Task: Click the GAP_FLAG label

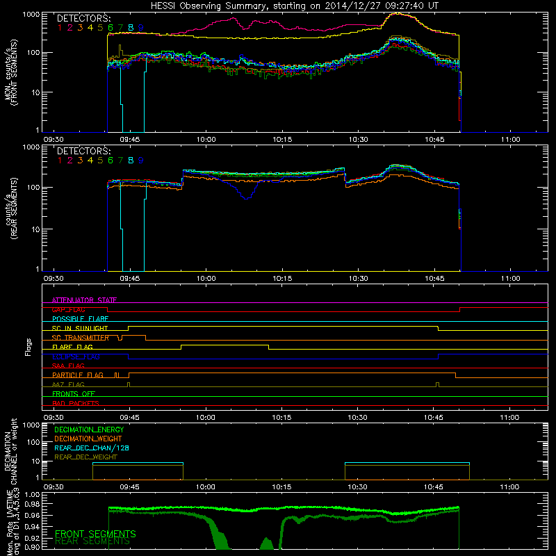Action: tap(68, 309)
